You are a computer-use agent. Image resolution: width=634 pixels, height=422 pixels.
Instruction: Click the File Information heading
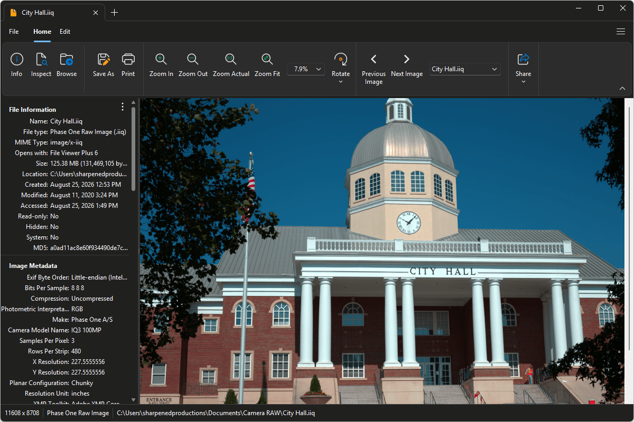pyautogui.click(x=33, y=110)
